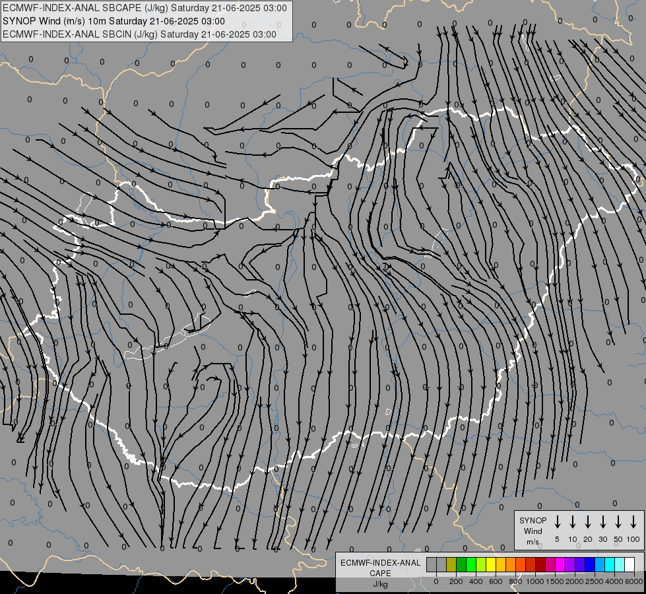The image size is (646, 594).
Task: Pick the dark red CAPE swatch
Action: tap(540, 565)
